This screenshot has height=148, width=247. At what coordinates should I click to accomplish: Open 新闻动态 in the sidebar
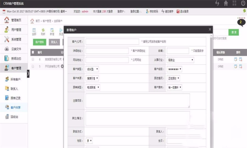[14, 58]
